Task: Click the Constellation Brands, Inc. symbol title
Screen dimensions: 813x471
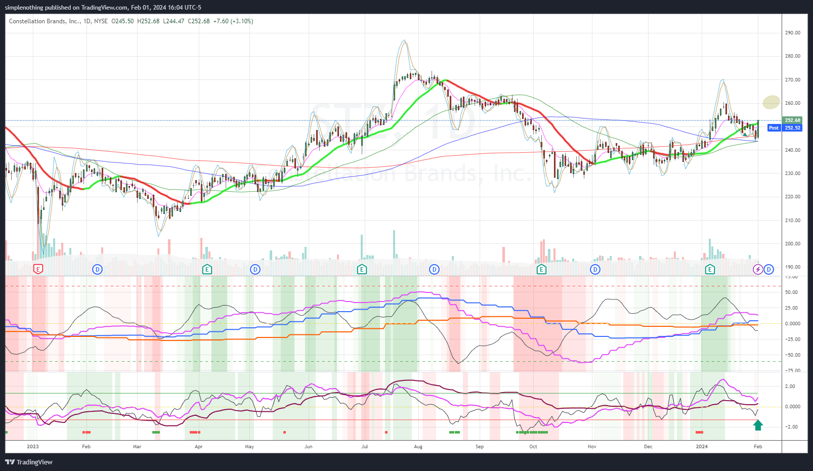Action: tap(45, 21)
